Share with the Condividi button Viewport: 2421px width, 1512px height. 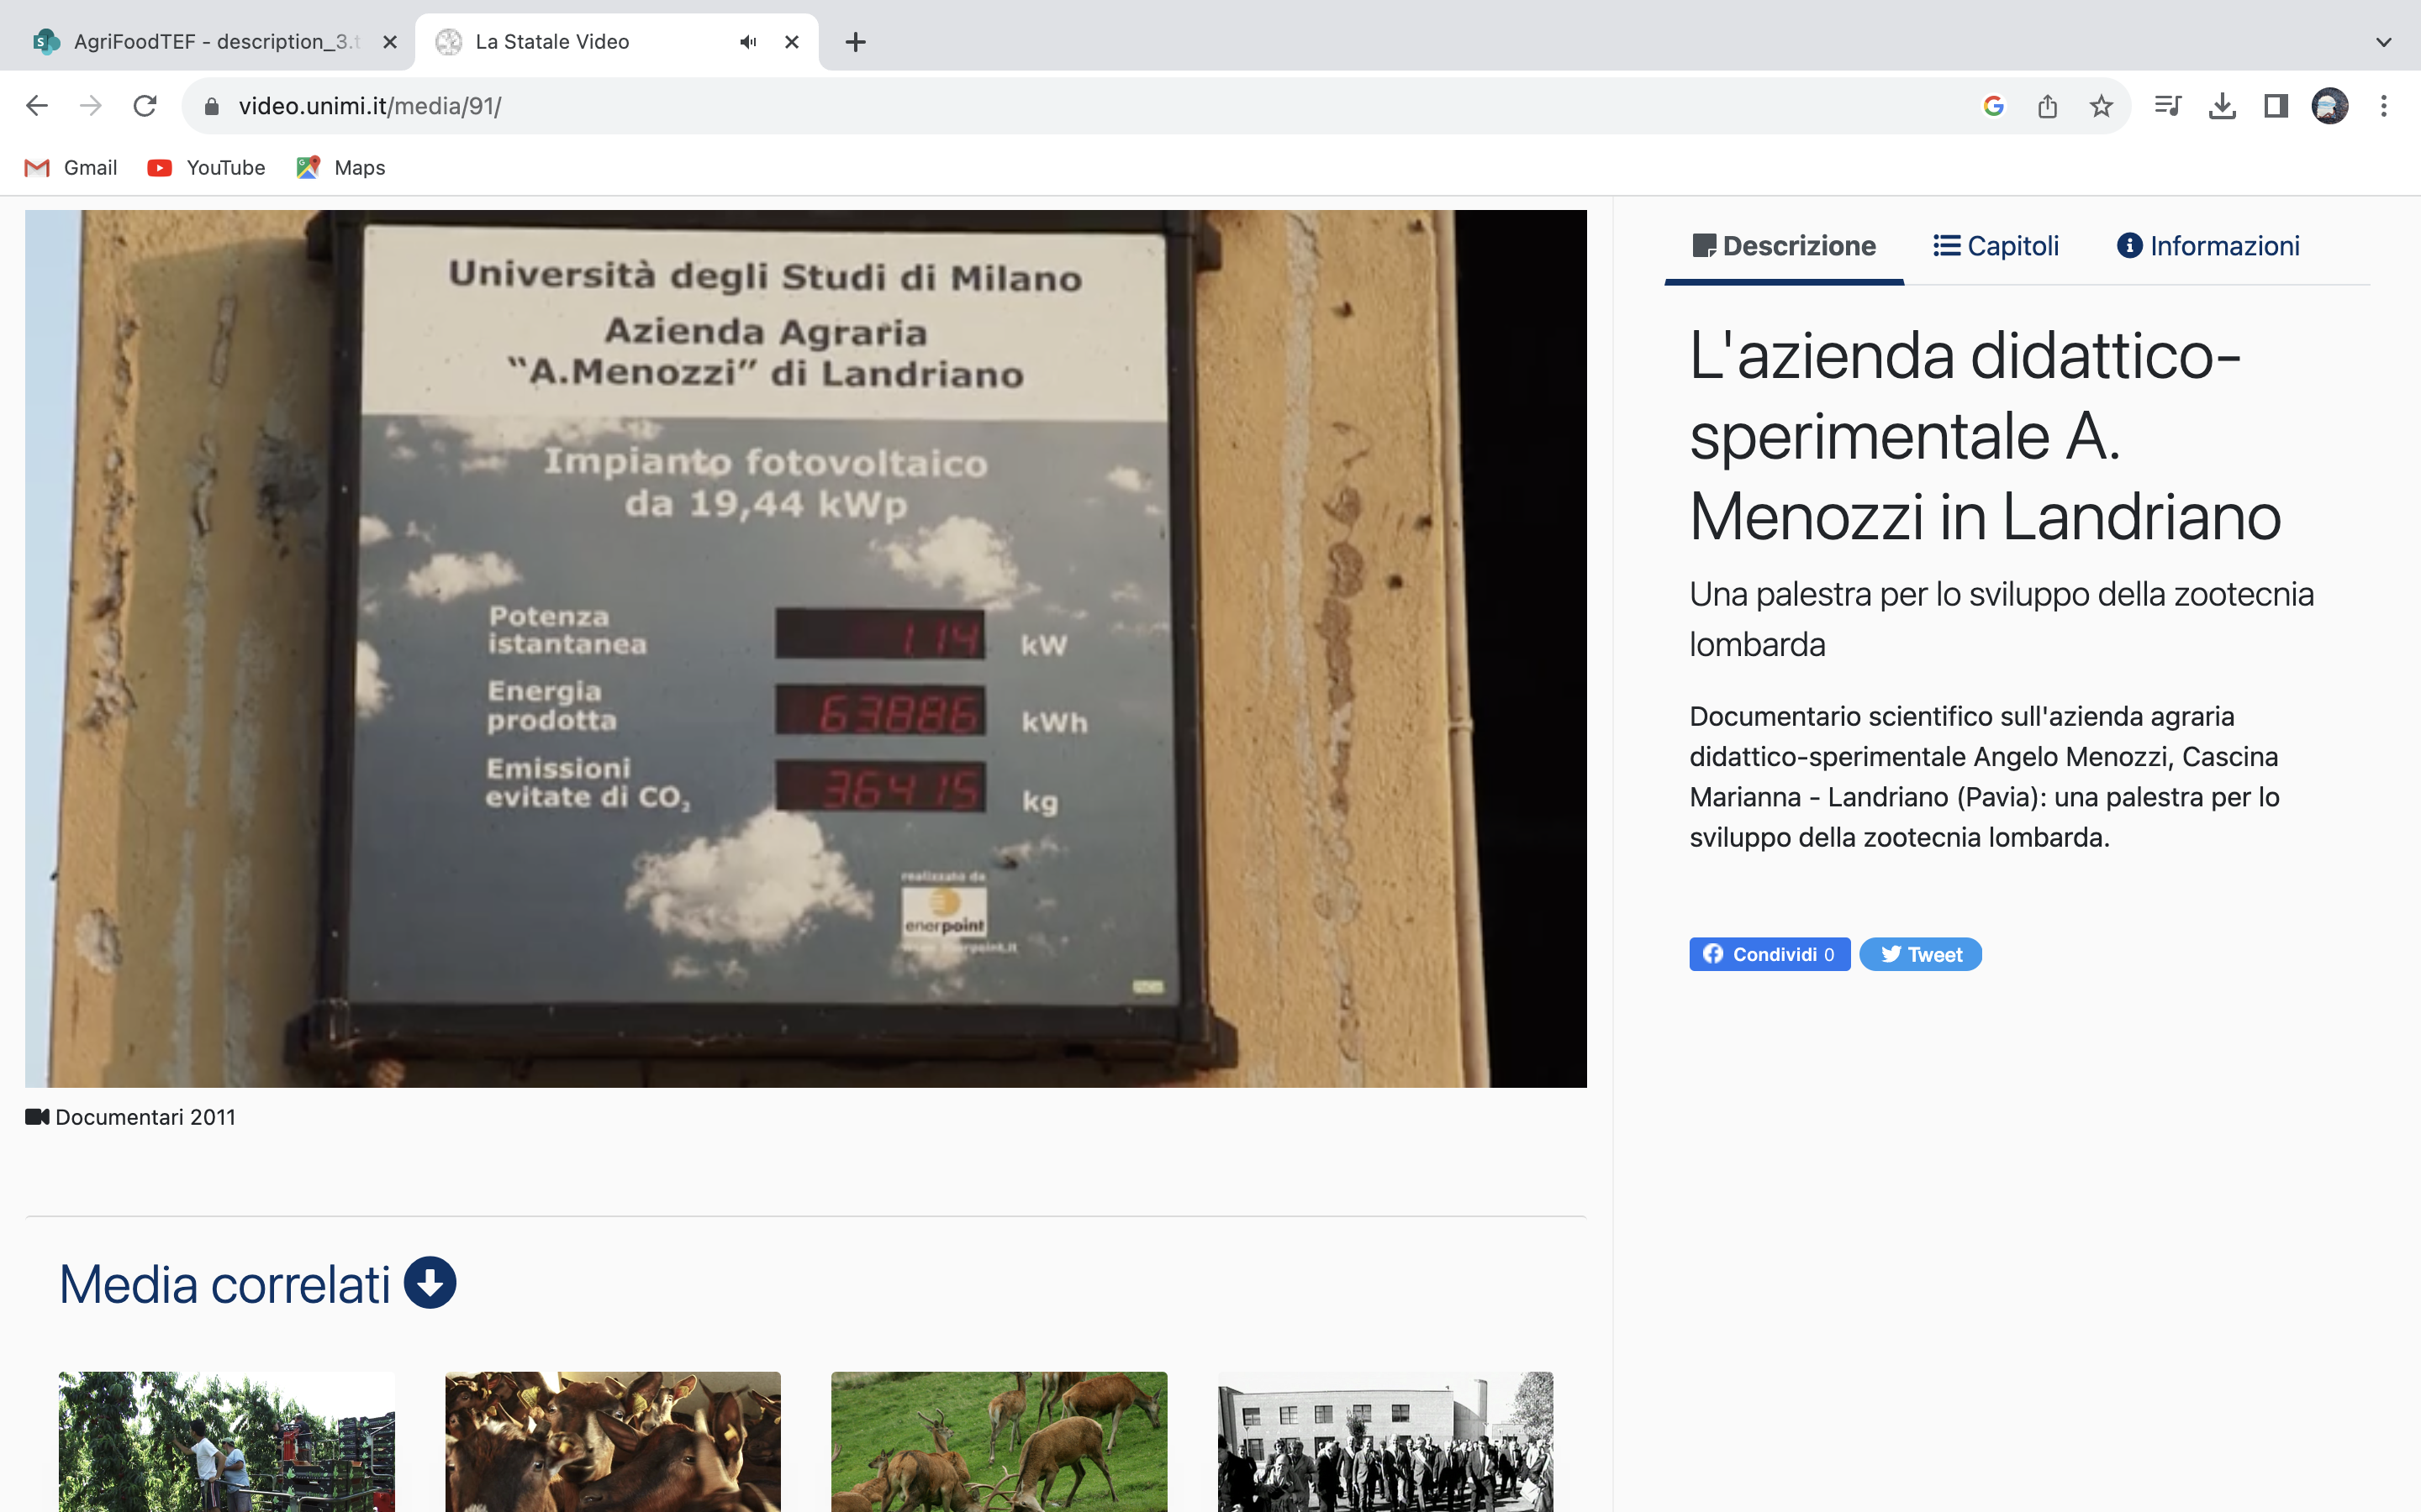(x=1769, y=954)
